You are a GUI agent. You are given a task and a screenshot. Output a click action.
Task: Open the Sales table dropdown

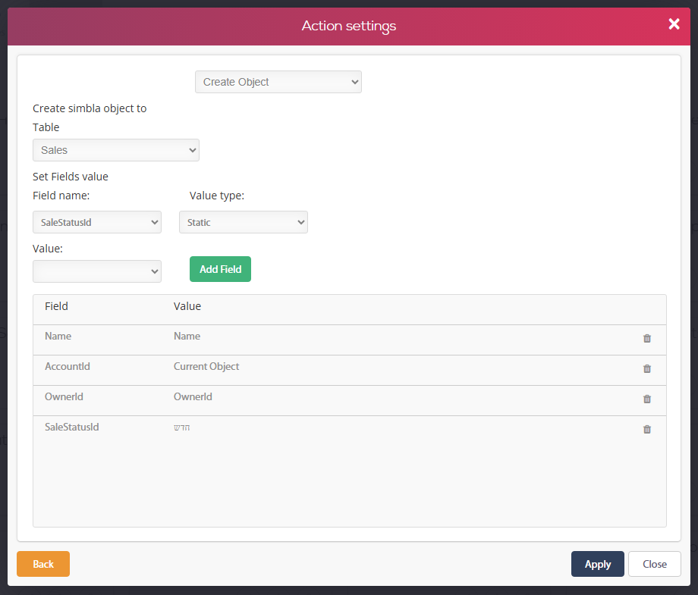pyautogui.click(x=116, y=150)
